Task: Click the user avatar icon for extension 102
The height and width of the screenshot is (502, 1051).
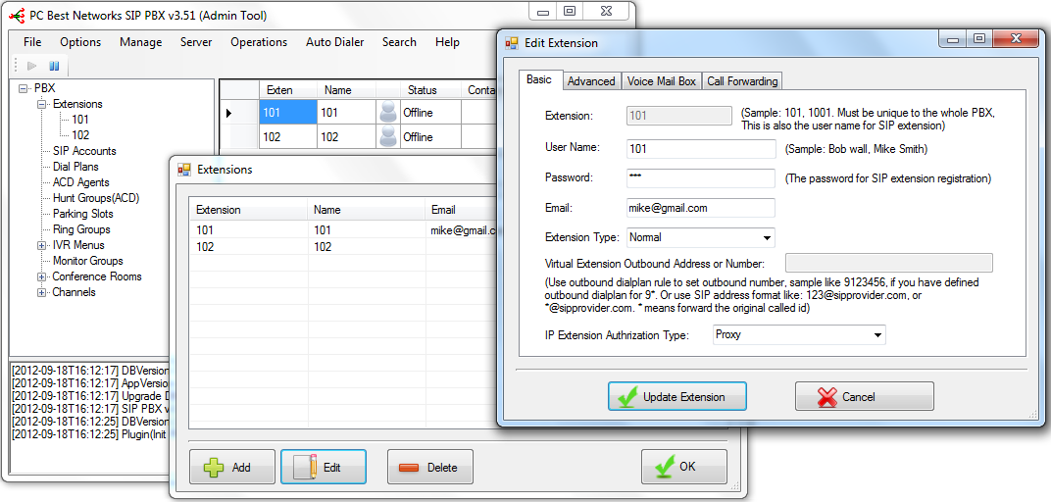Action: coord(388,137)
